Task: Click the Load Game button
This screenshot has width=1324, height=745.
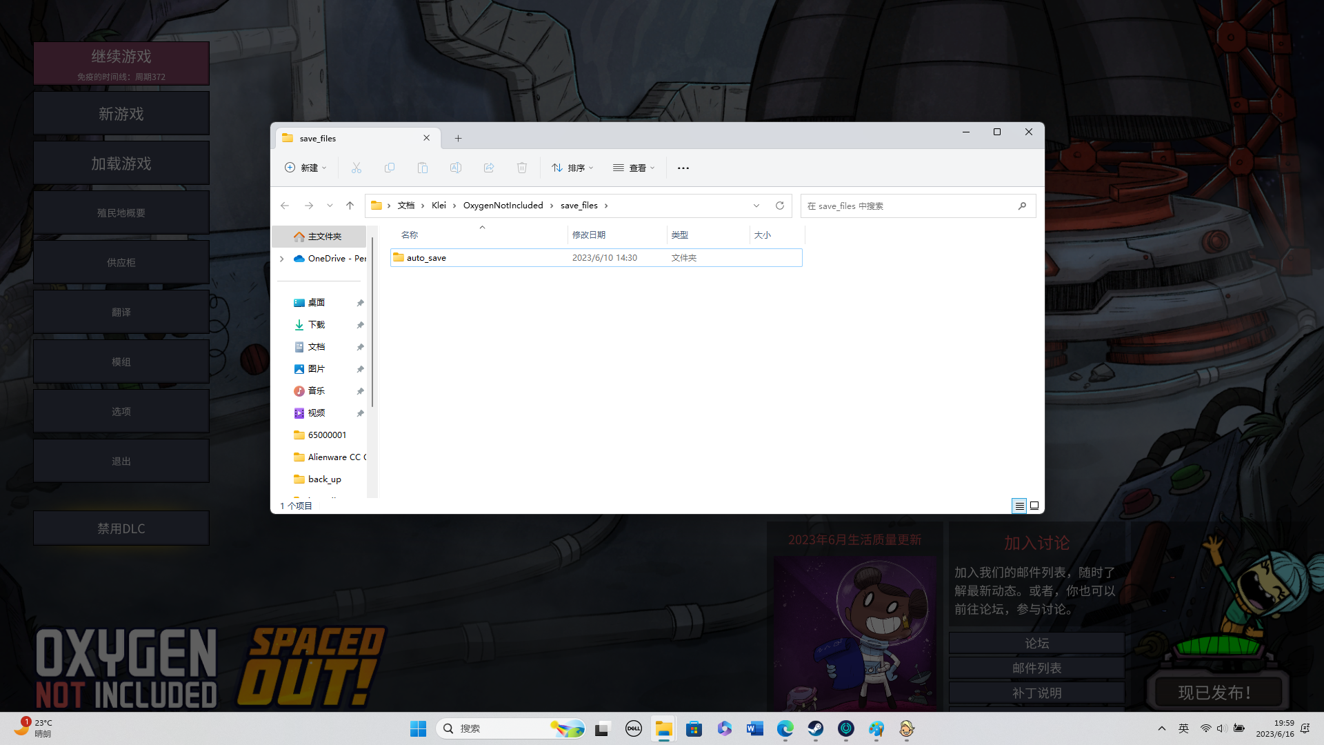Action: coord(121,163)
